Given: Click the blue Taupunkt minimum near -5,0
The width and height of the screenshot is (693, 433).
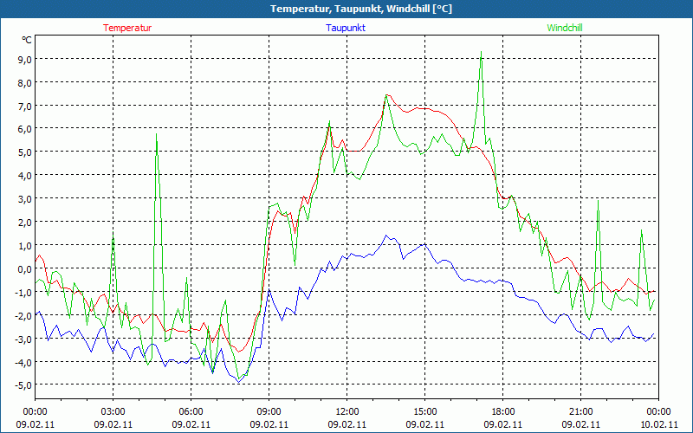Looking at the screenshot, I should (x=238, y=381).
